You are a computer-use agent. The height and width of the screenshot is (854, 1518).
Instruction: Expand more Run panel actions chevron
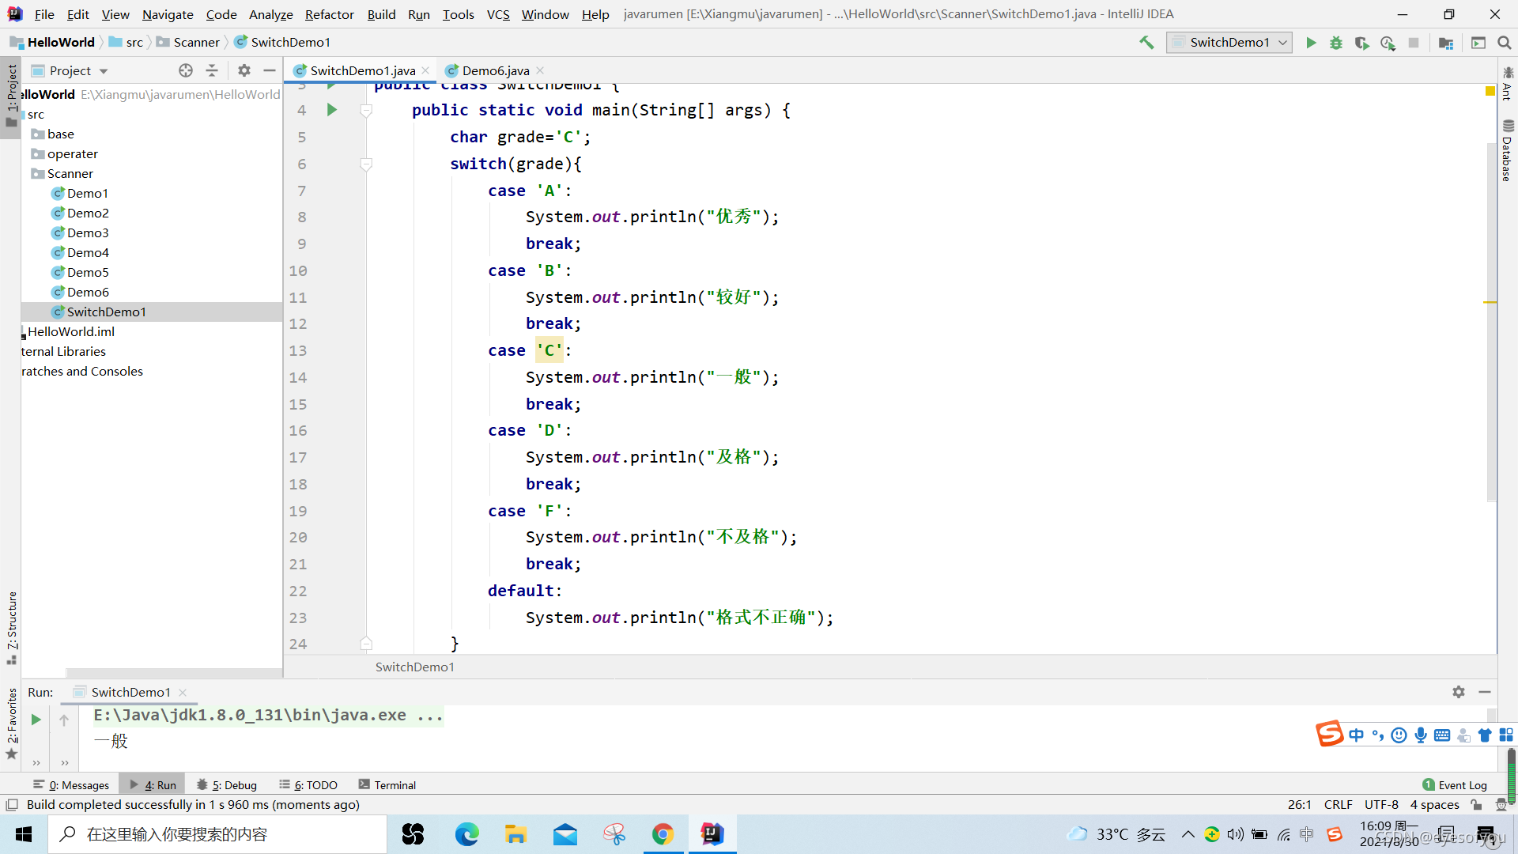point(36,763)
